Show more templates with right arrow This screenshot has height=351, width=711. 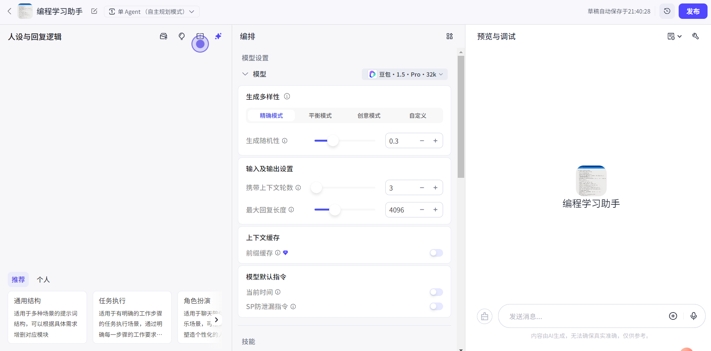pos(216,319)
